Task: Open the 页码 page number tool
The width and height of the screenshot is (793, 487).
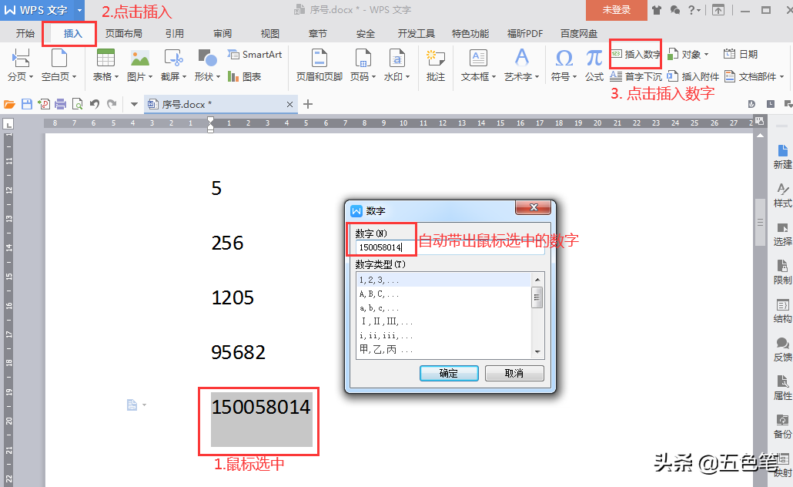Action: click(x=363, y=65)
